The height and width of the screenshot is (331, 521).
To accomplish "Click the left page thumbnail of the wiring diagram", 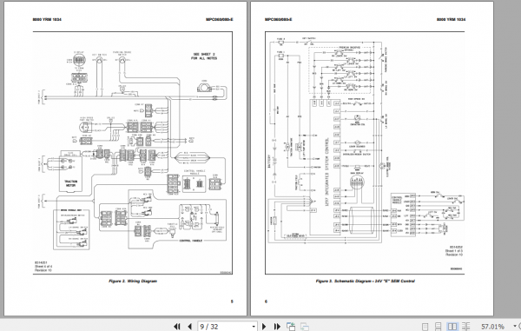I will [x=126, y=158].
